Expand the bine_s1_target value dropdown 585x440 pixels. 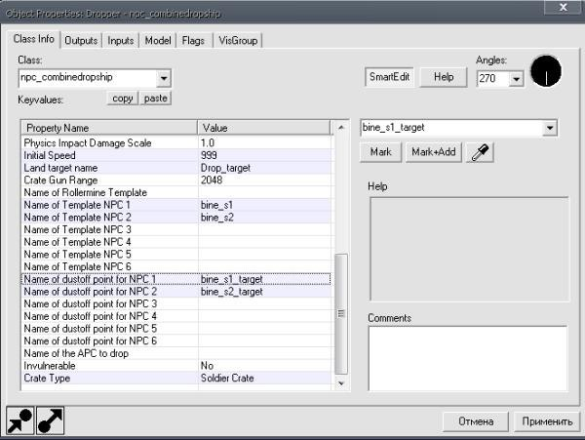[550, 128]
